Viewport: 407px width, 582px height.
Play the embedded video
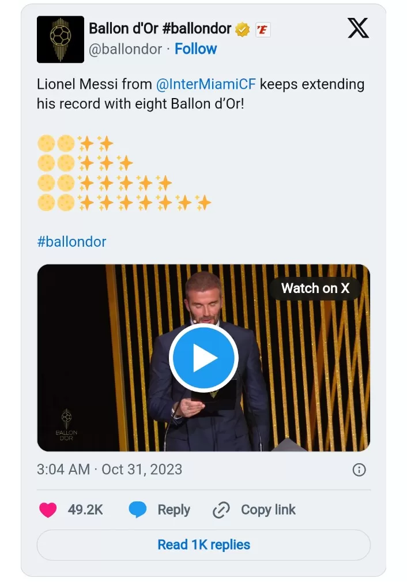pyautogui.click(x=203, y=358)
